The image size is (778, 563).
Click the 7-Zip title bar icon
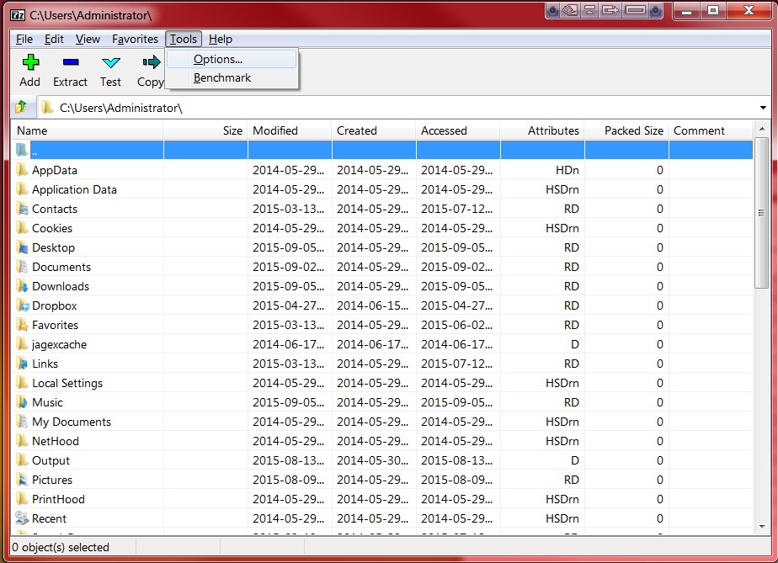[x=17, y=13]
